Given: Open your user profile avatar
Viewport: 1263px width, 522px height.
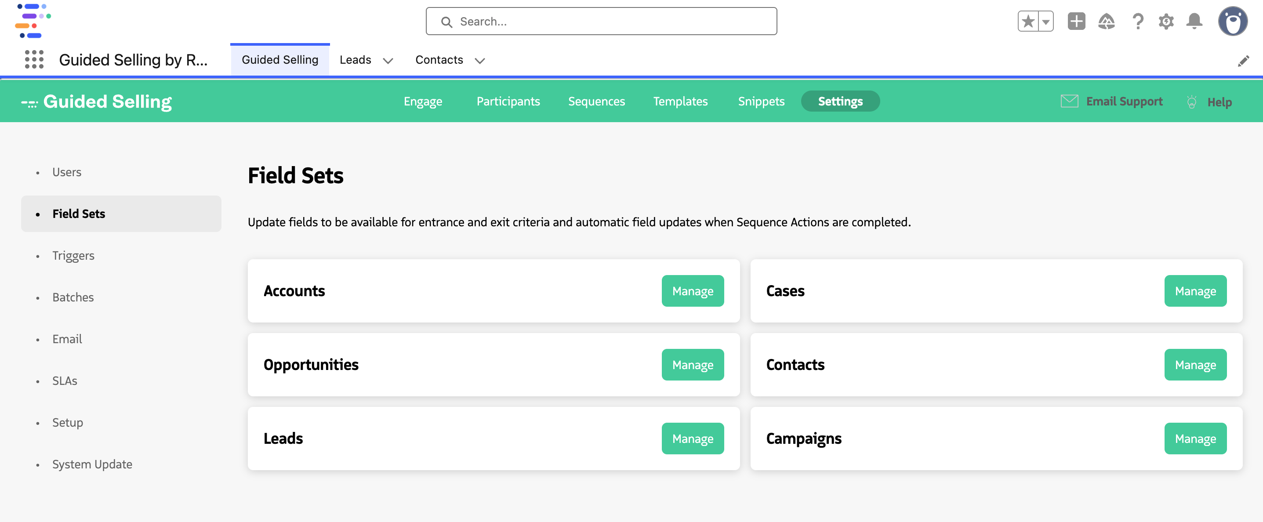Looking at the screenshot, I should click(x=1234, y=21).
